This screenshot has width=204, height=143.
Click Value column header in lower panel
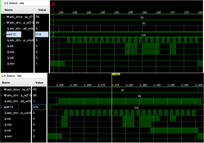(x=40, y=83)
